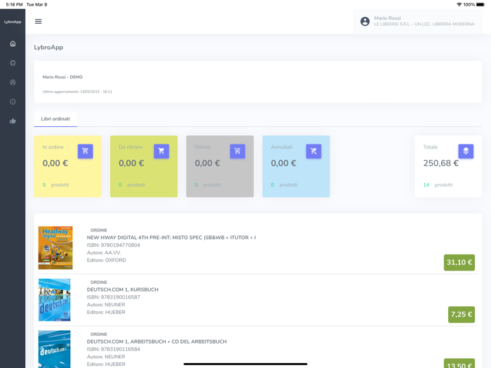Open the hamburger menu
This screenshot has width=491, height=368.
point(38,21)
